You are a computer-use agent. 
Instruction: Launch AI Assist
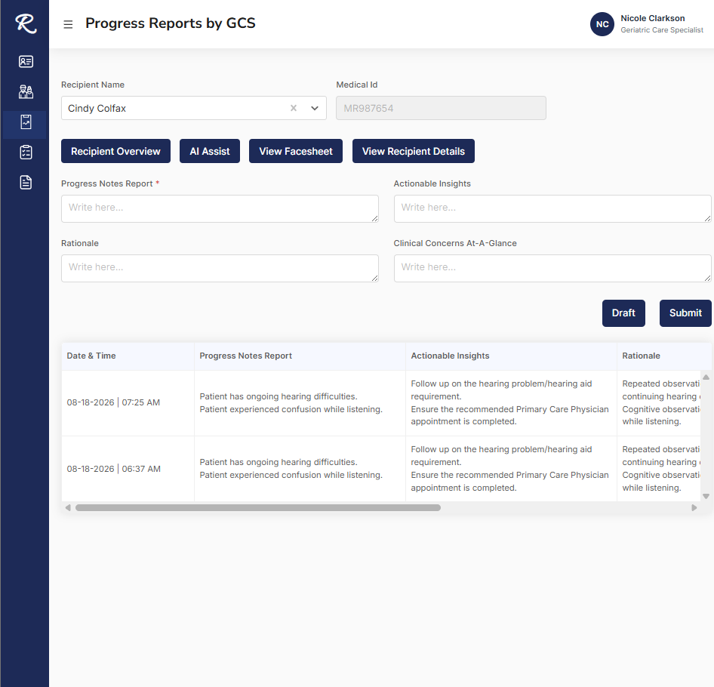click(210, 151)
